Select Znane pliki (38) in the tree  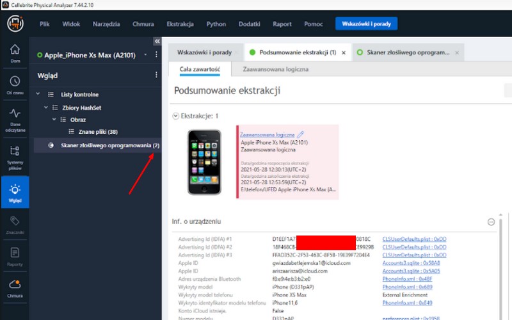point(98,132)
